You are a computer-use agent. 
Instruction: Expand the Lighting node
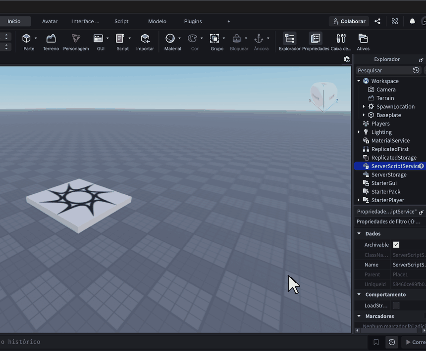[359, 132]
